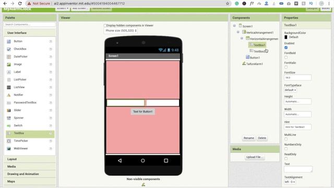
Task: Select the Spinner palette icon
Action: coord(9,118)
